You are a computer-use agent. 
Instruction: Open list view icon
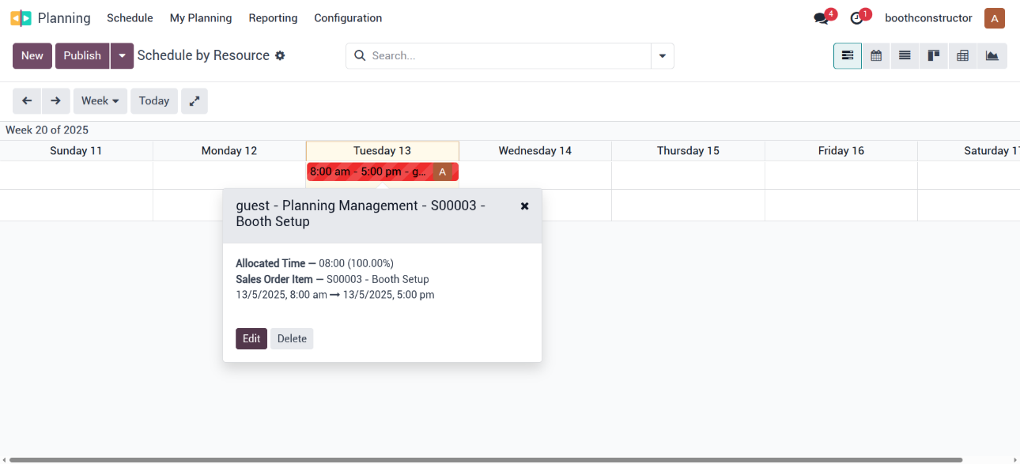(905, 56)
